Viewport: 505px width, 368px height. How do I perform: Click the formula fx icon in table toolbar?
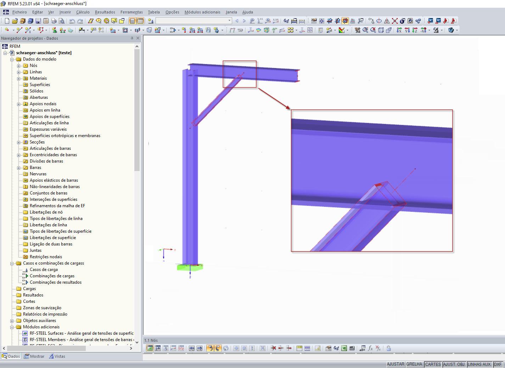(370, 348)
